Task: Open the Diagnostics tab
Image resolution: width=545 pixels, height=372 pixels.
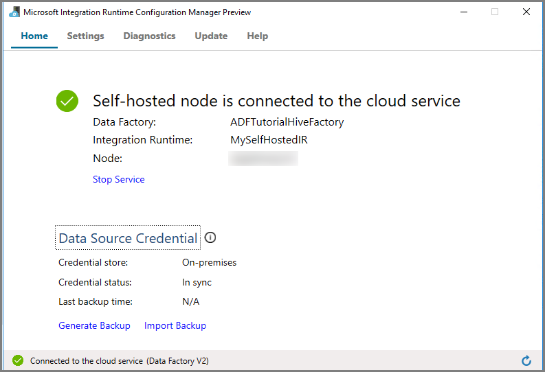Action: (149, 36)
